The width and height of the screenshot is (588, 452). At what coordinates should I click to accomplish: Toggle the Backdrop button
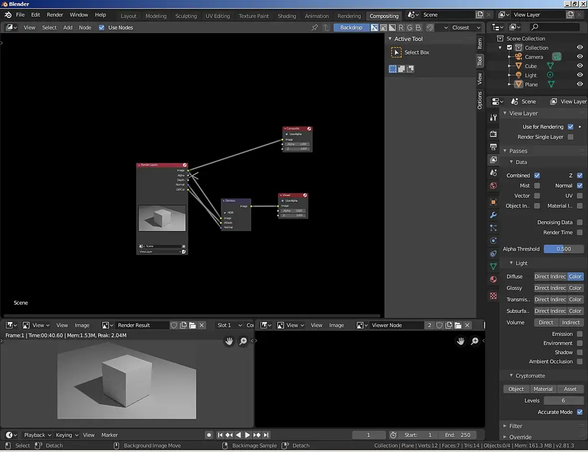coord(351,28)
